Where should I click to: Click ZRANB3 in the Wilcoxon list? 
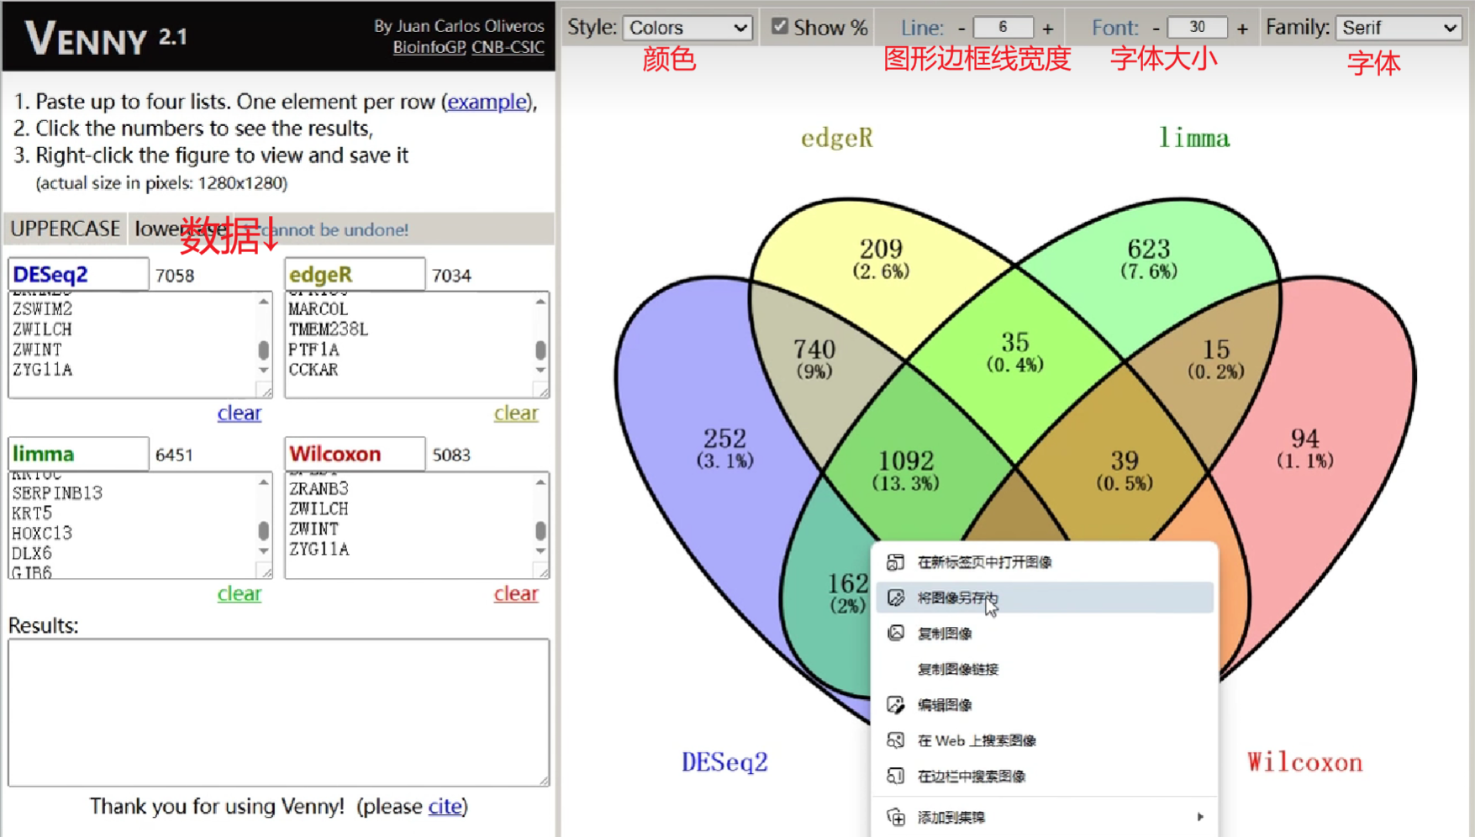319,488
